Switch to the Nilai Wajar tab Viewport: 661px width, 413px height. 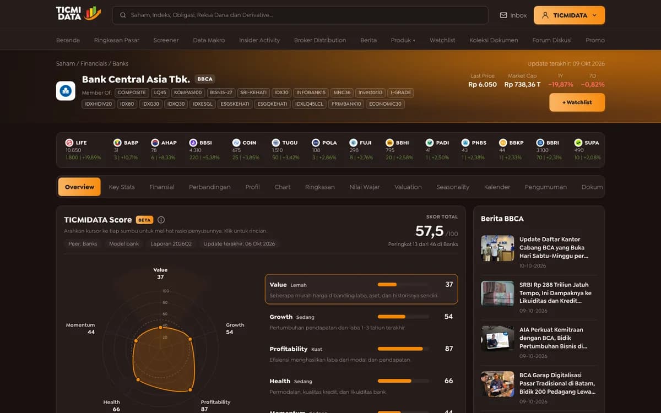pos(365,187)
